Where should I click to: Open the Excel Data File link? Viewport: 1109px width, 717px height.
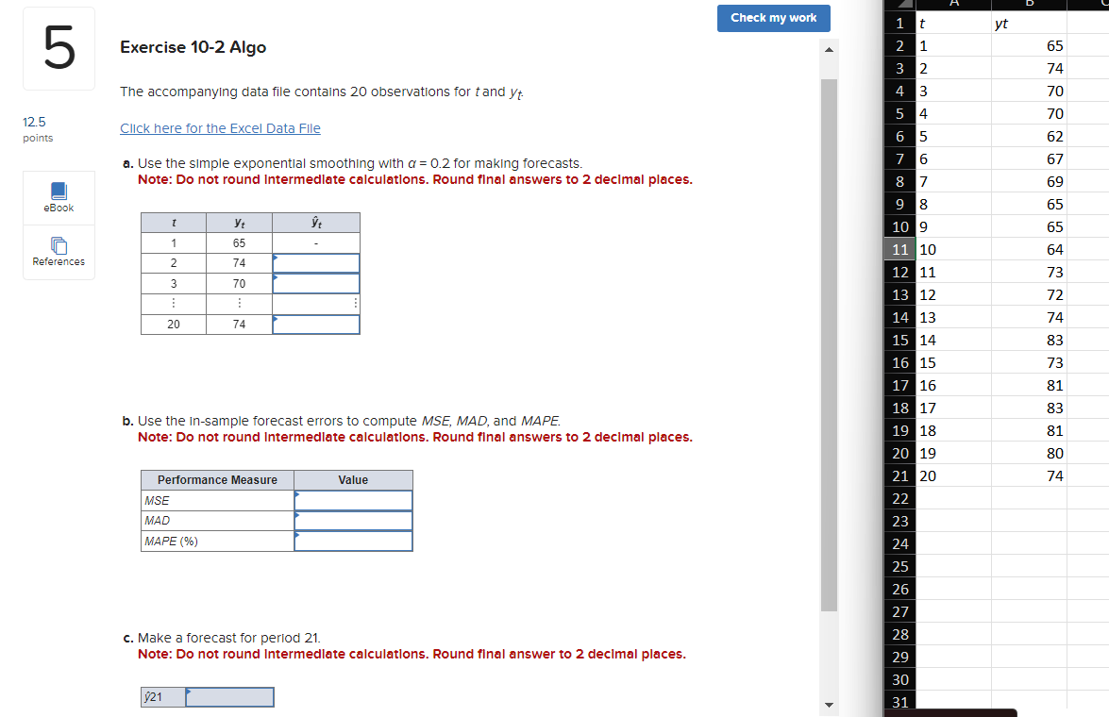coord(220,127)
